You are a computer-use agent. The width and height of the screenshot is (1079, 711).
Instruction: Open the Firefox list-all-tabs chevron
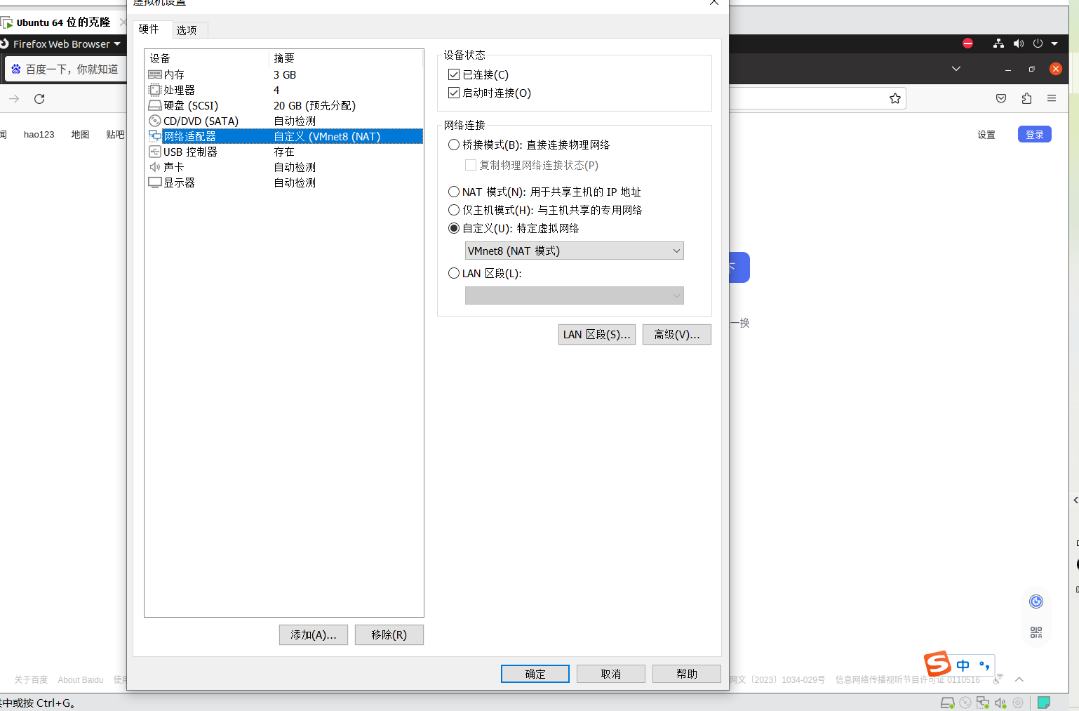click(956, 69)
